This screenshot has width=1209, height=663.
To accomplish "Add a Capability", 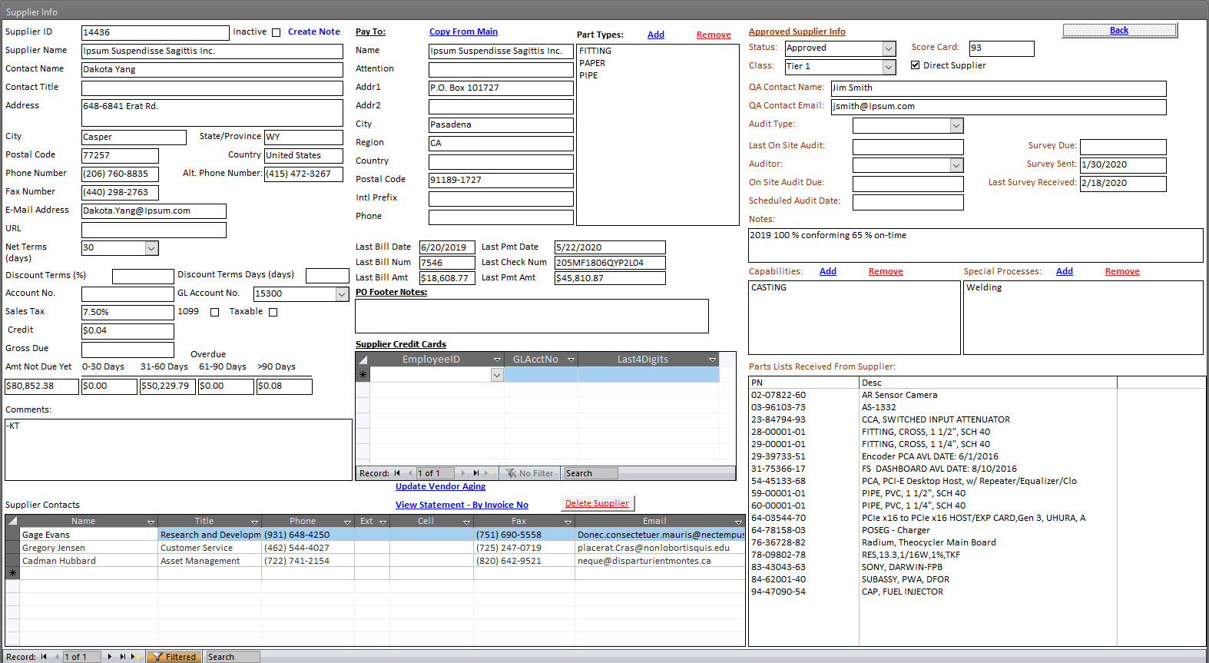I will [x=828, y=271].
